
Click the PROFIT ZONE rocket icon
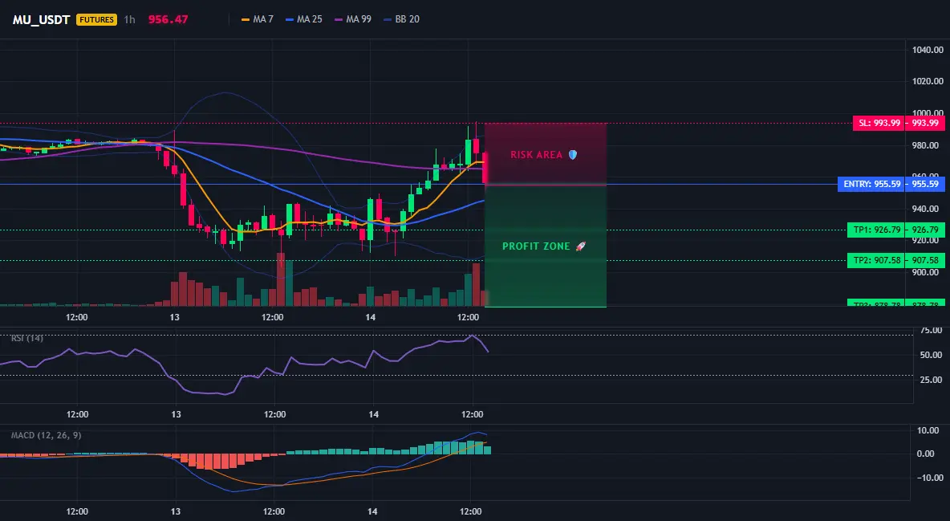(580, 246)
